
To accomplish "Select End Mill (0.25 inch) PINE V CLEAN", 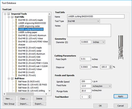I will click(33, 63).
